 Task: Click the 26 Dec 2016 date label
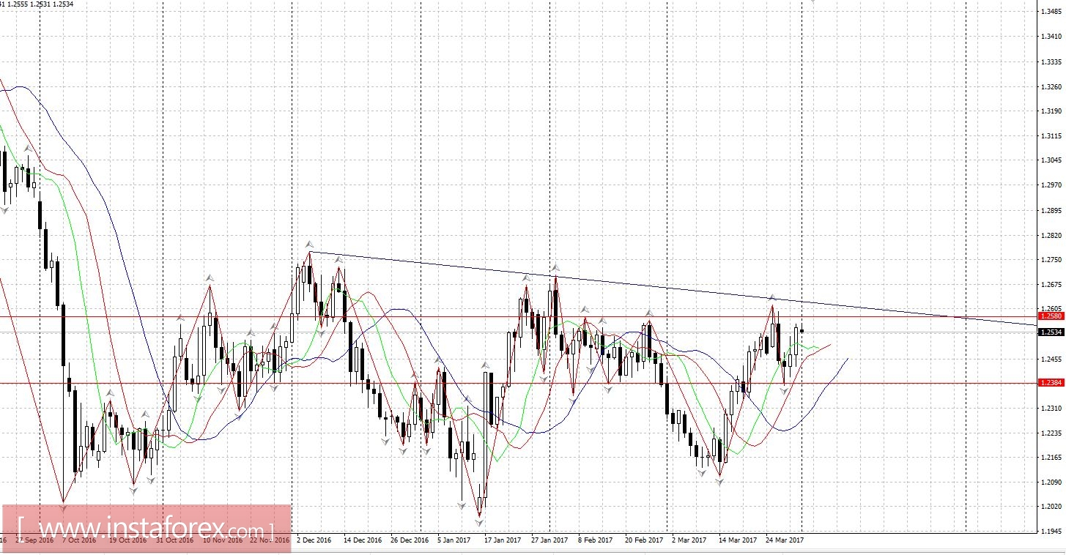tap(410, 540)
